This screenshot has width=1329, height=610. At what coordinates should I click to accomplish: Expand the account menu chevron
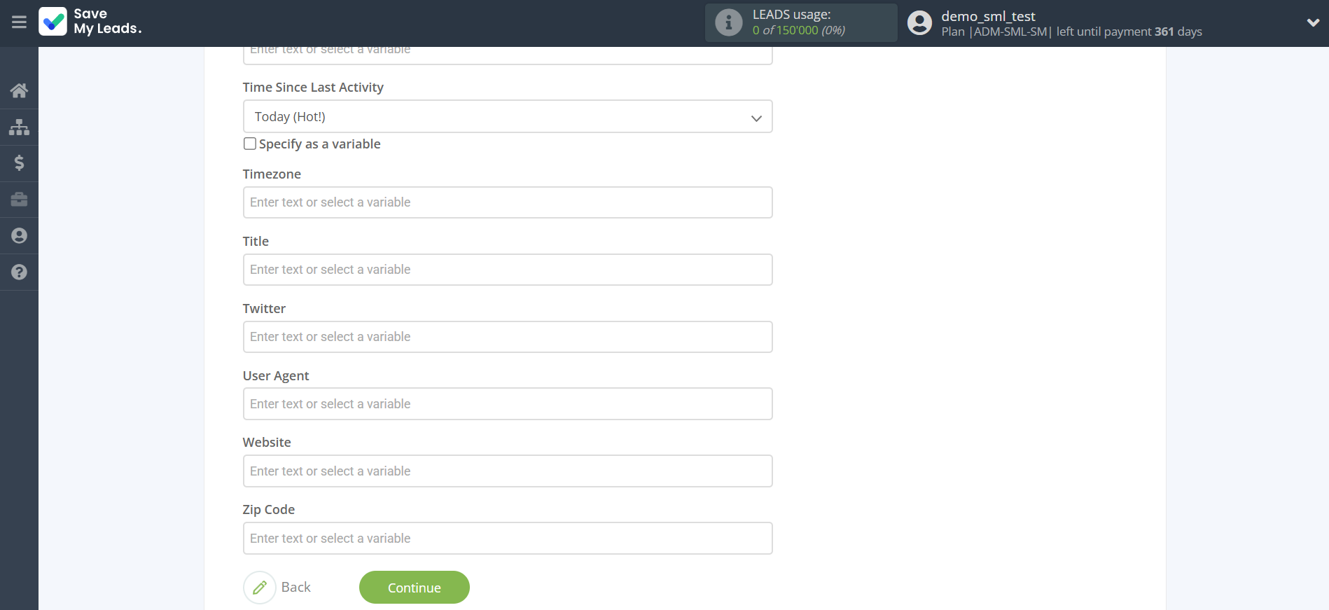pyautogui.click(x=1312, y=22)
